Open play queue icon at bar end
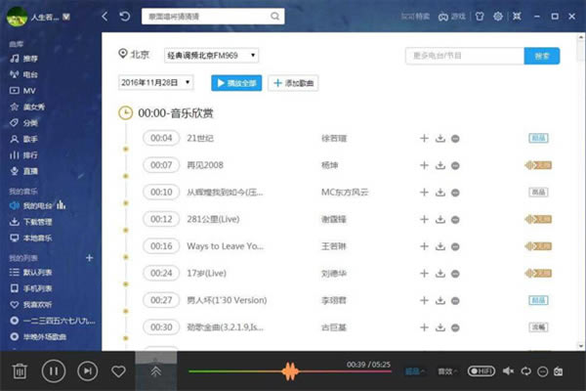The image size is (586, 391). (x=559, y=371)
